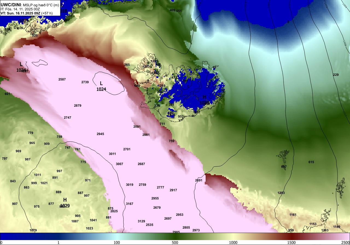Click the legend tick label 1000

(x=233, y=243)
